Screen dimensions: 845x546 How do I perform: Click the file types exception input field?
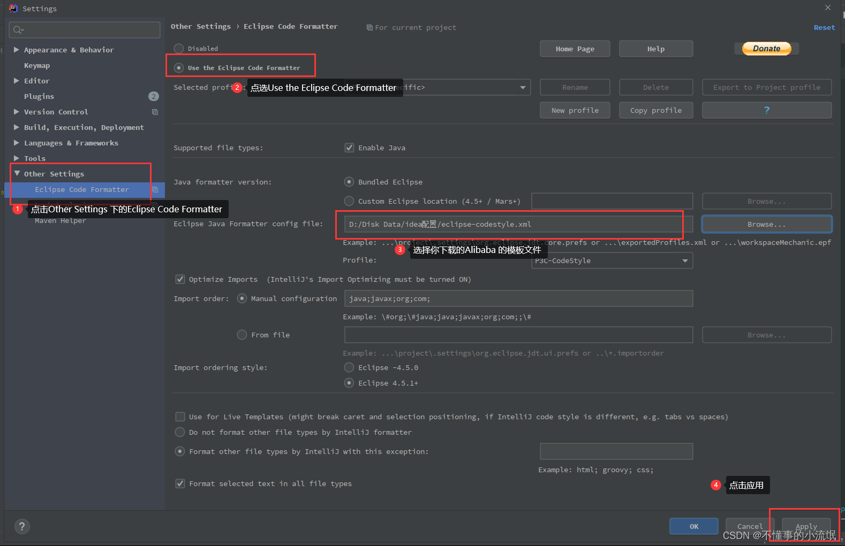616,451
